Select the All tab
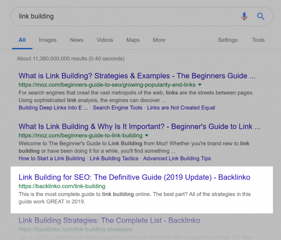The width and height of the screenshot is (281, 240). [x=22, y=40]
